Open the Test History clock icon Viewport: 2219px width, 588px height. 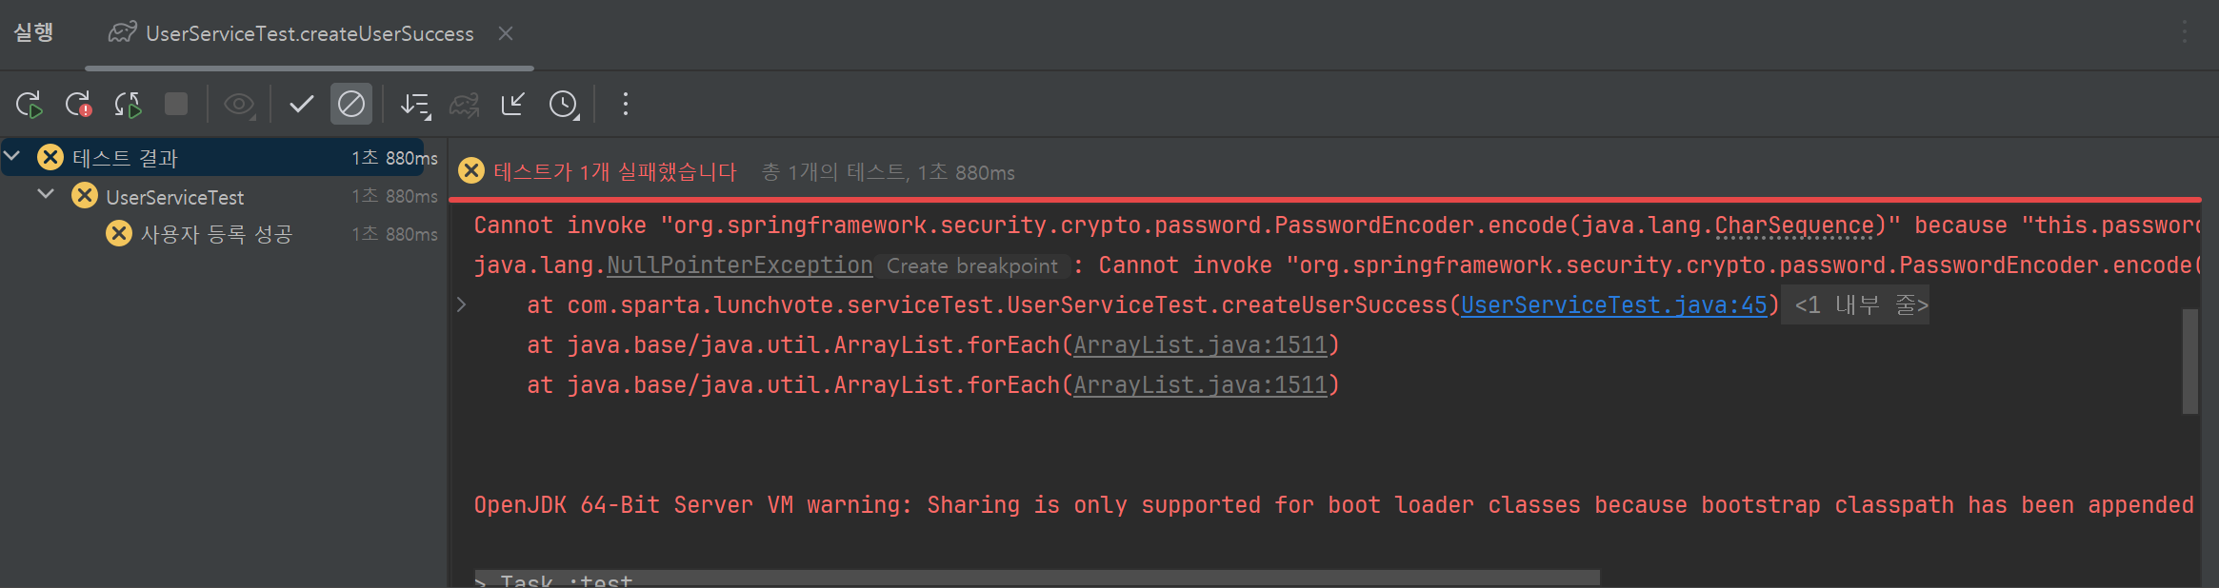[564, 104]
